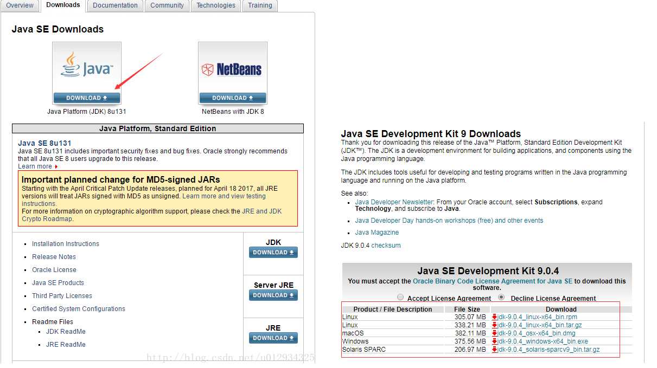Click the Java Platform (JDK) 8u131 caption
This screenshot has width=657, height=368.
(x=87, y=112)
